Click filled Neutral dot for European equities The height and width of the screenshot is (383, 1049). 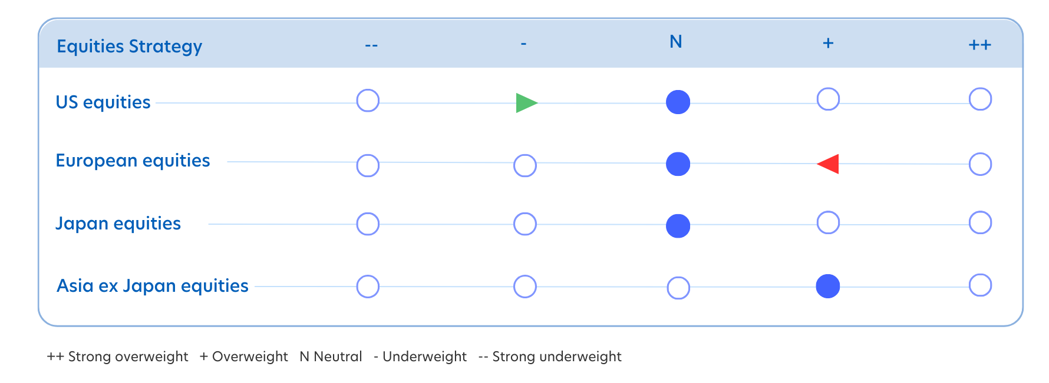(x=678, y=164)
